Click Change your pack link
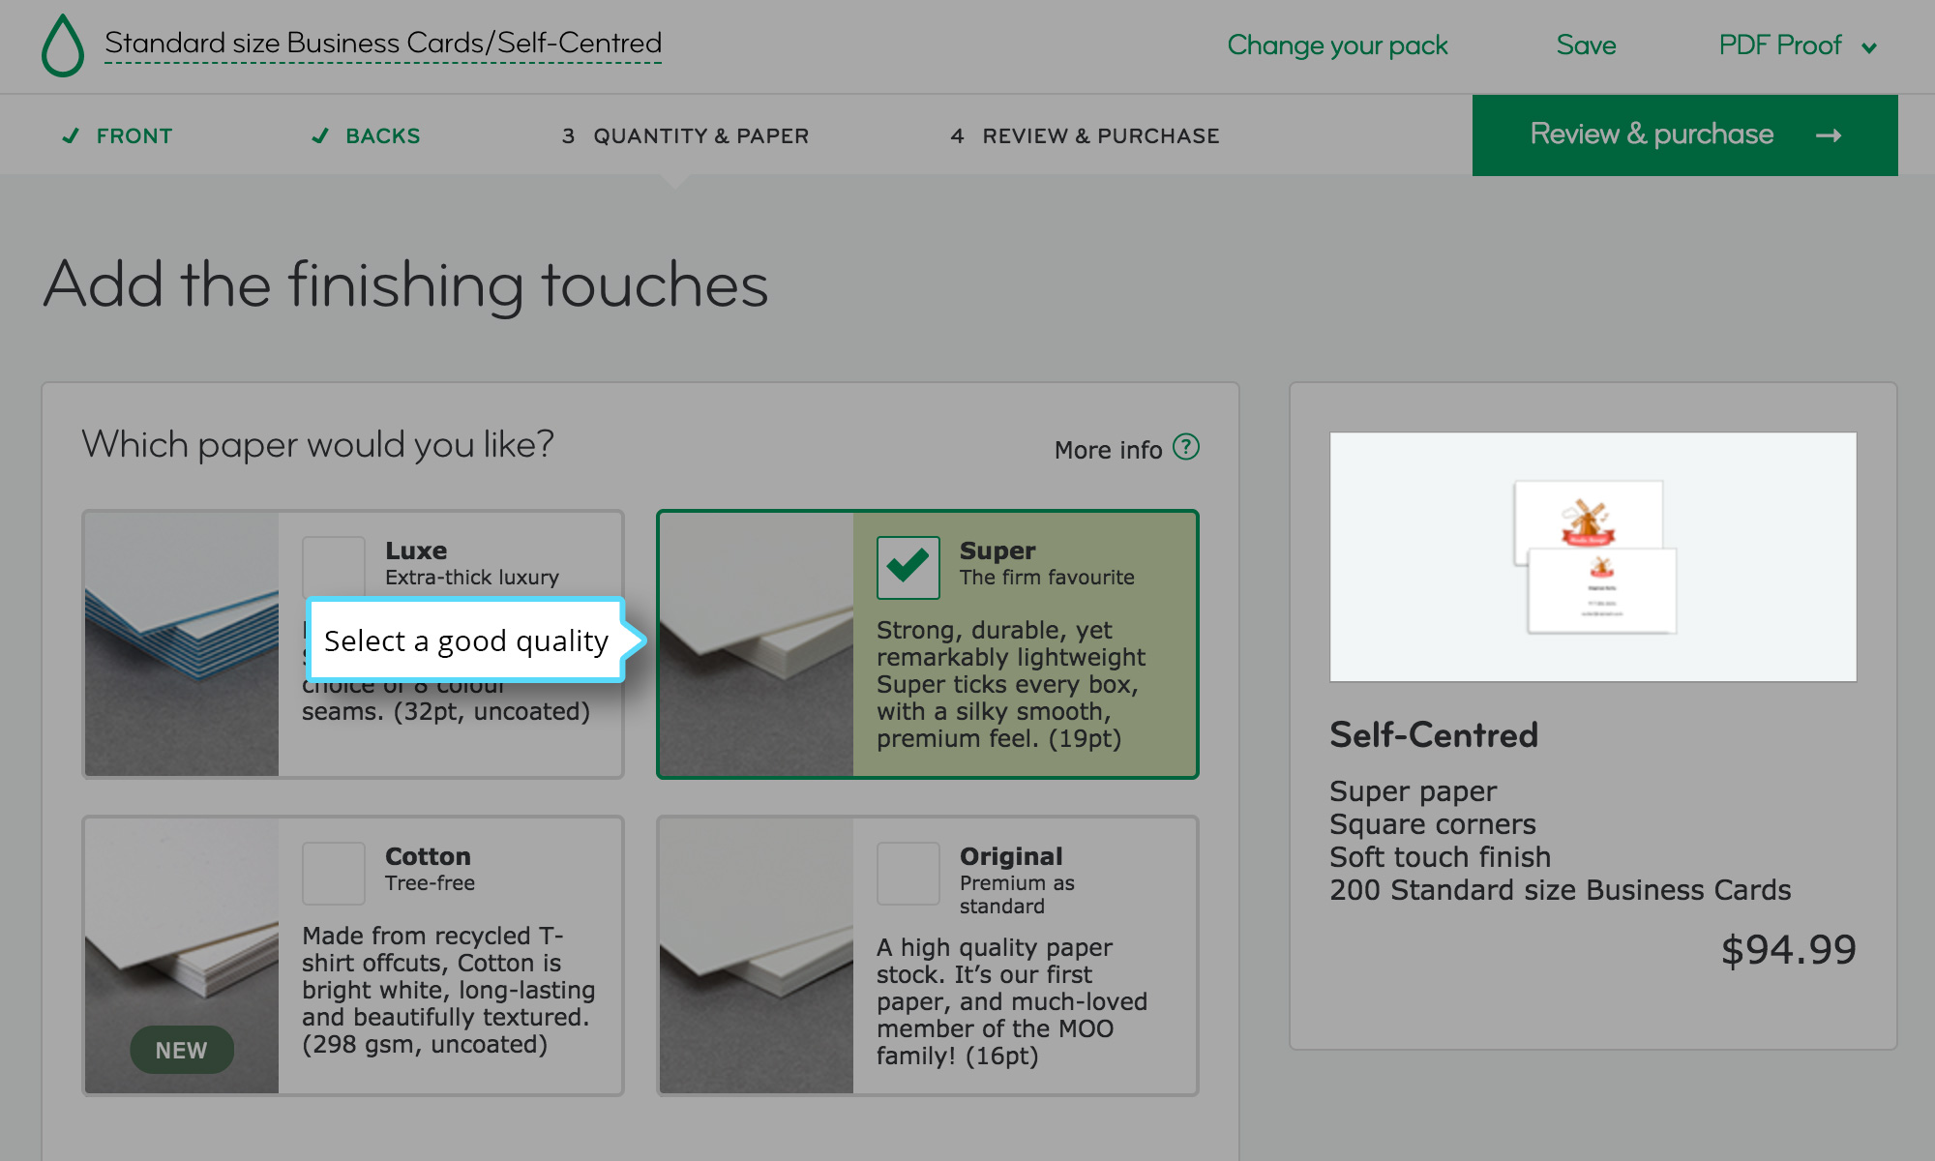This screenshot has width=1935, height=1161. (x=1337, y=45)
